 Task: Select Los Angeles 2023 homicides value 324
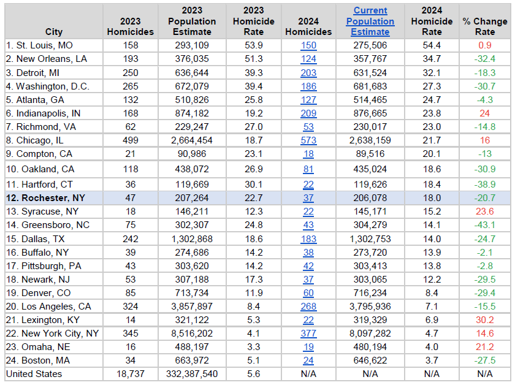tap(131, 307)
